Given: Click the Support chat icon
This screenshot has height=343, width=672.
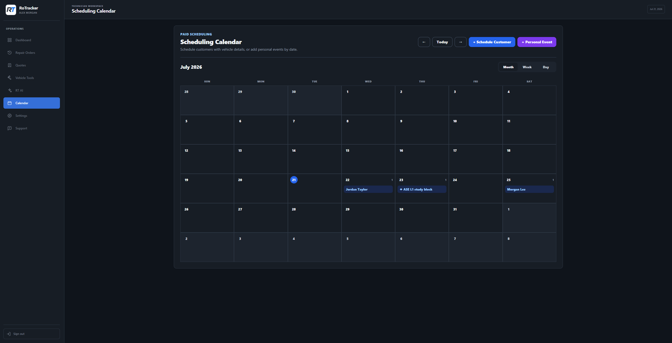Looking at the screenshot, I should coord(10,128).
